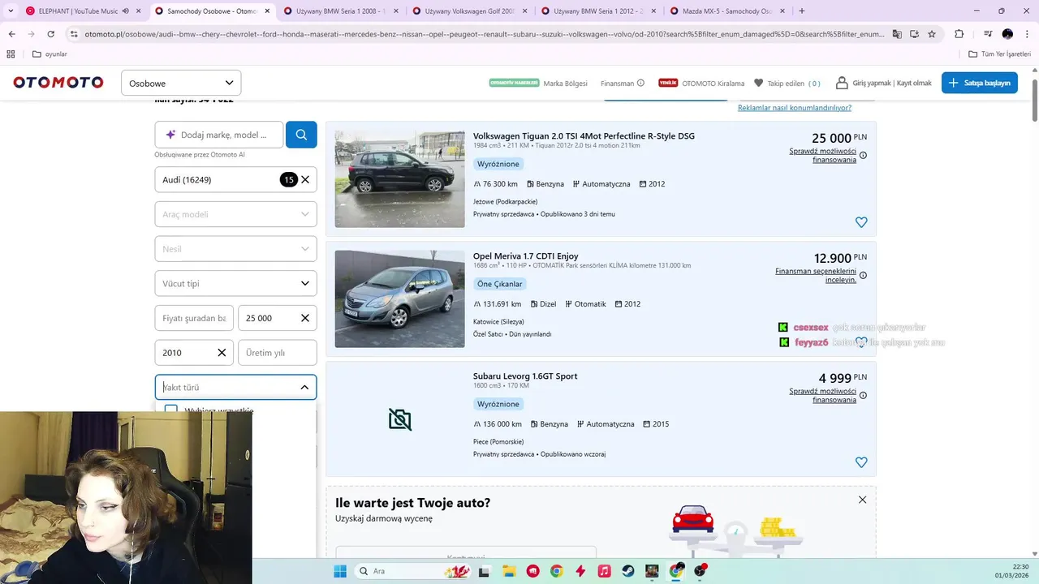Open financing info icon on Subaru Levorg listing
1039x584 pixels.
[x=863, y=395]
